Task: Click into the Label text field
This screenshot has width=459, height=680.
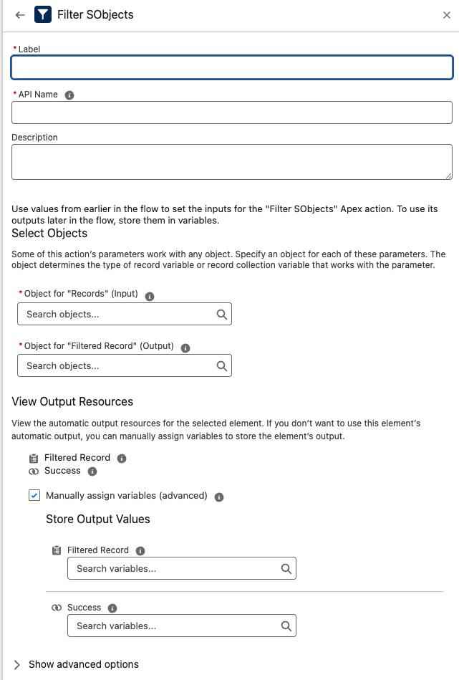Action: [x=232, y=67]
